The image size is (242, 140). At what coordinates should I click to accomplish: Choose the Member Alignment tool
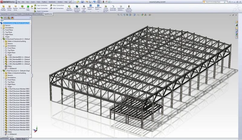[x=69, y=7]
